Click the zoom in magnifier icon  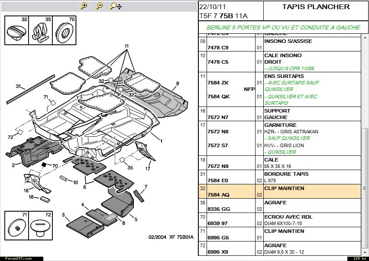84,6
